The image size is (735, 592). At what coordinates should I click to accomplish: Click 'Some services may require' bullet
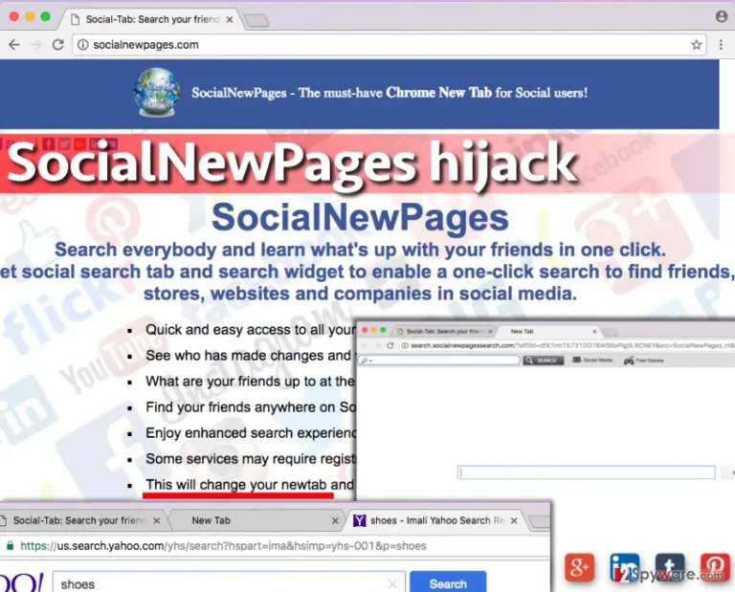click(x=251, y=458)
